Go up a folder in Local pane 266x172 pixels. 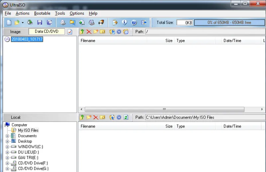click(x=82, y=117)
